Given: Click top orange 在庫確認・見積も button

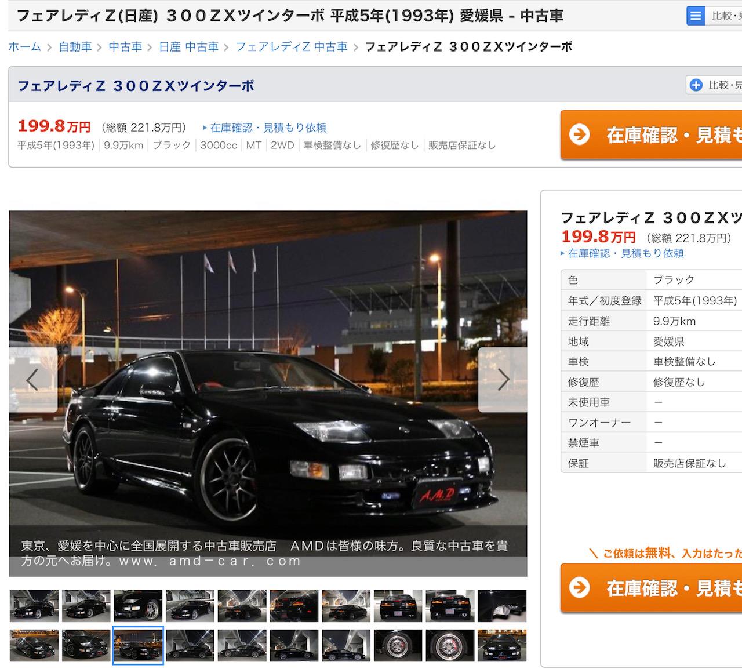Looking at the screenshot, I should click(x=651, y=135).
